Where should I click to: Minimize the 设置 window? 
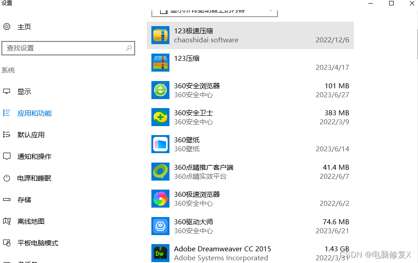click(371, 3)
